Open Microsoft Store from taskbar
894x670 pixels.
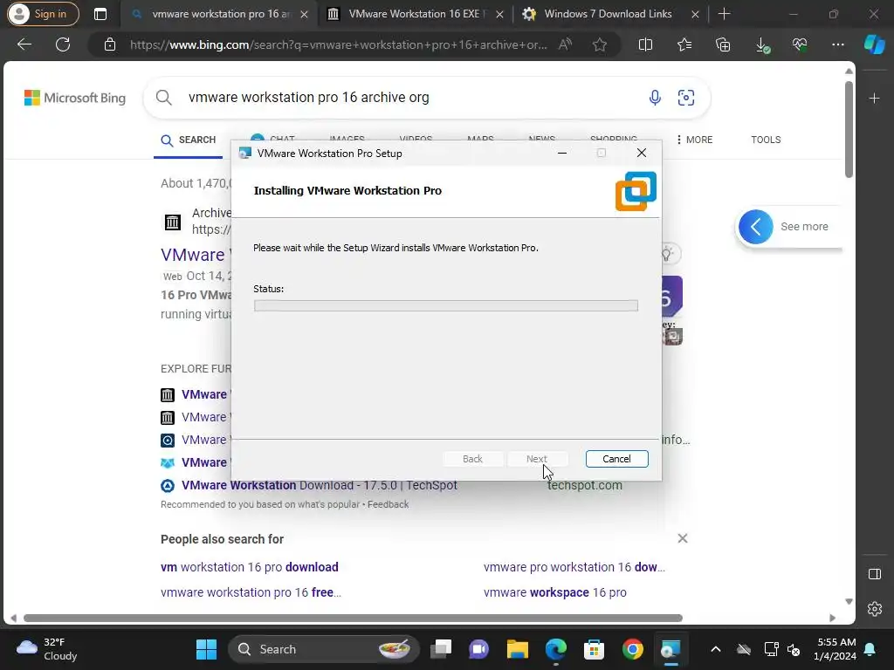coord(594,649)
